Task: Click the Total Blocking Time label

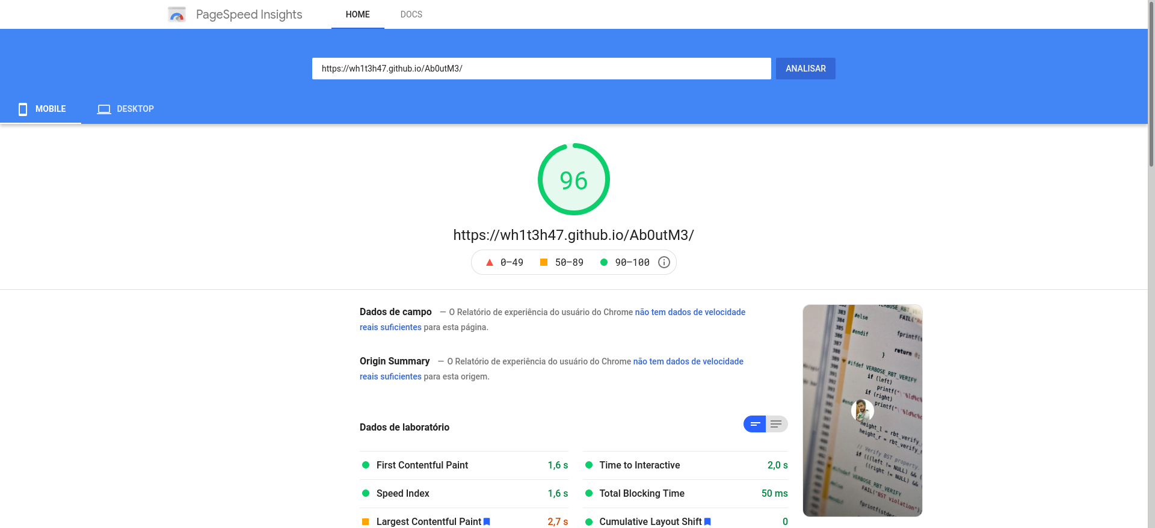Action: click(x=642, y=494)
